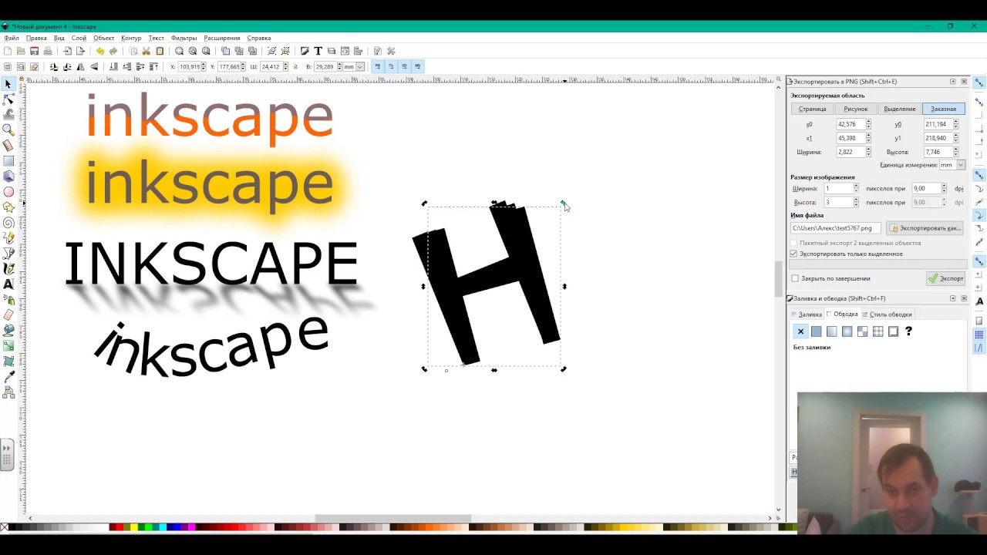Switch to 'Обводка' tab
This screenshot has height=555, width=987.
click(841, 314)
